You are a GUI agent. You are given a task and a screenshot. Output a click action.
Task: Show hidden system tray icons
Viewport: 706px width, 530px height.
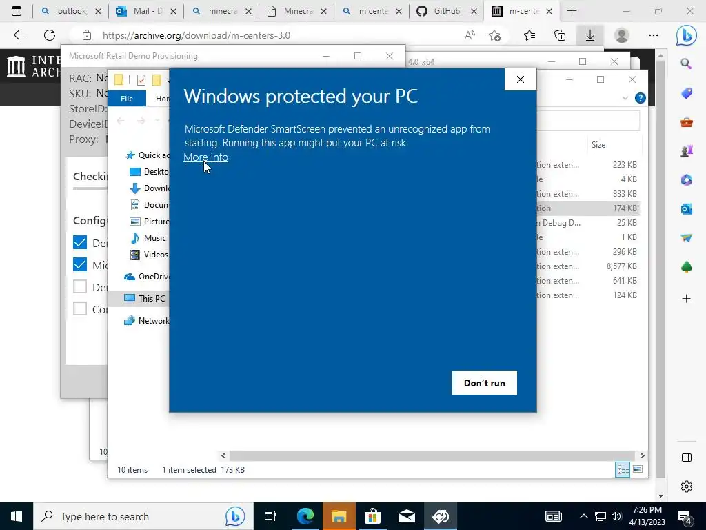pyautogui.click(x=583, y=516)
